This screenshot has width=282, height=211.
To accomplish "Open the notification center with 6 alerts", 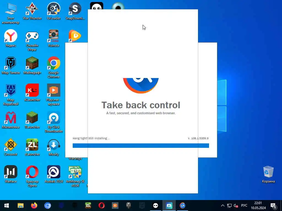I will pos(273,206).
